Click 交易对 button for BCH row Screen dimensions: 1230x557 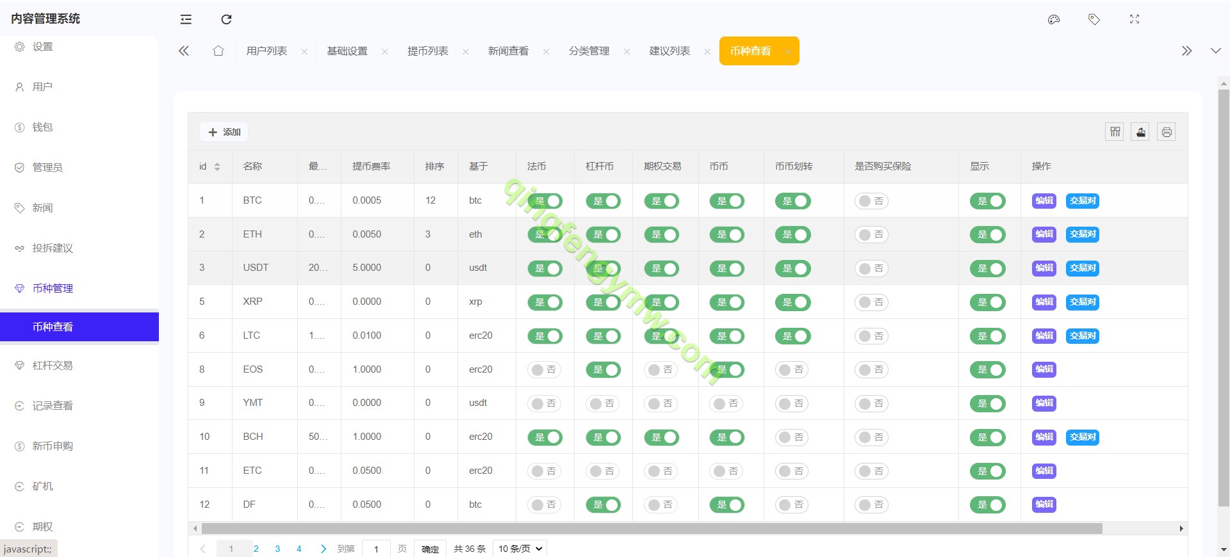tap(1083, 437)
